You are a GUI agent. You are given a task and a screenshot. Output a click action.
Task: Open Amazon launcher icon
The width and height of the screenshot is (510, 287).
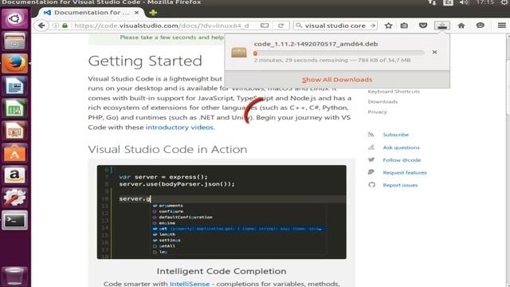tap(14, 175)
